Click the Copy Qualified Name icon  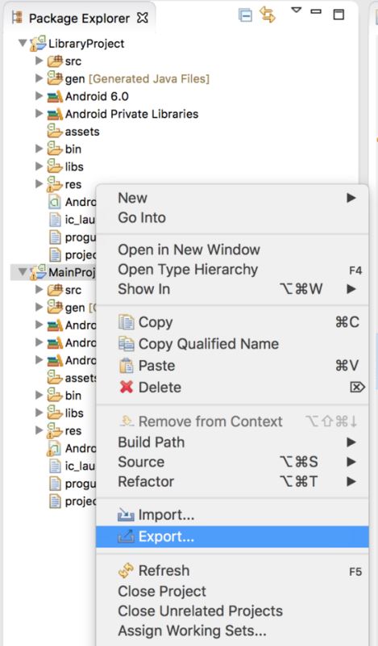(127, 344)
